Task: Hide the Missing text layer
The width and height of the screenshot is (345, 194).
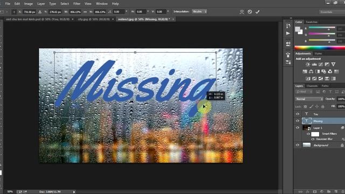Action: point(298,121)
